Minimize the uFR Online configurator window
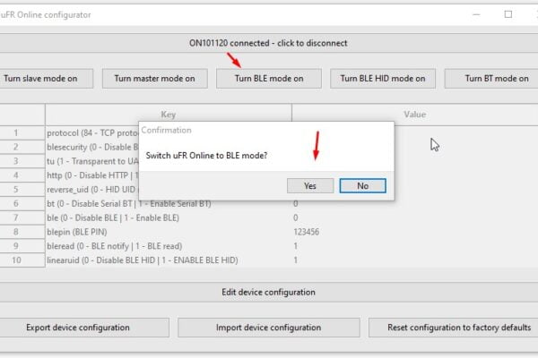This screenshot has height=358, width=538. point(476,14)
